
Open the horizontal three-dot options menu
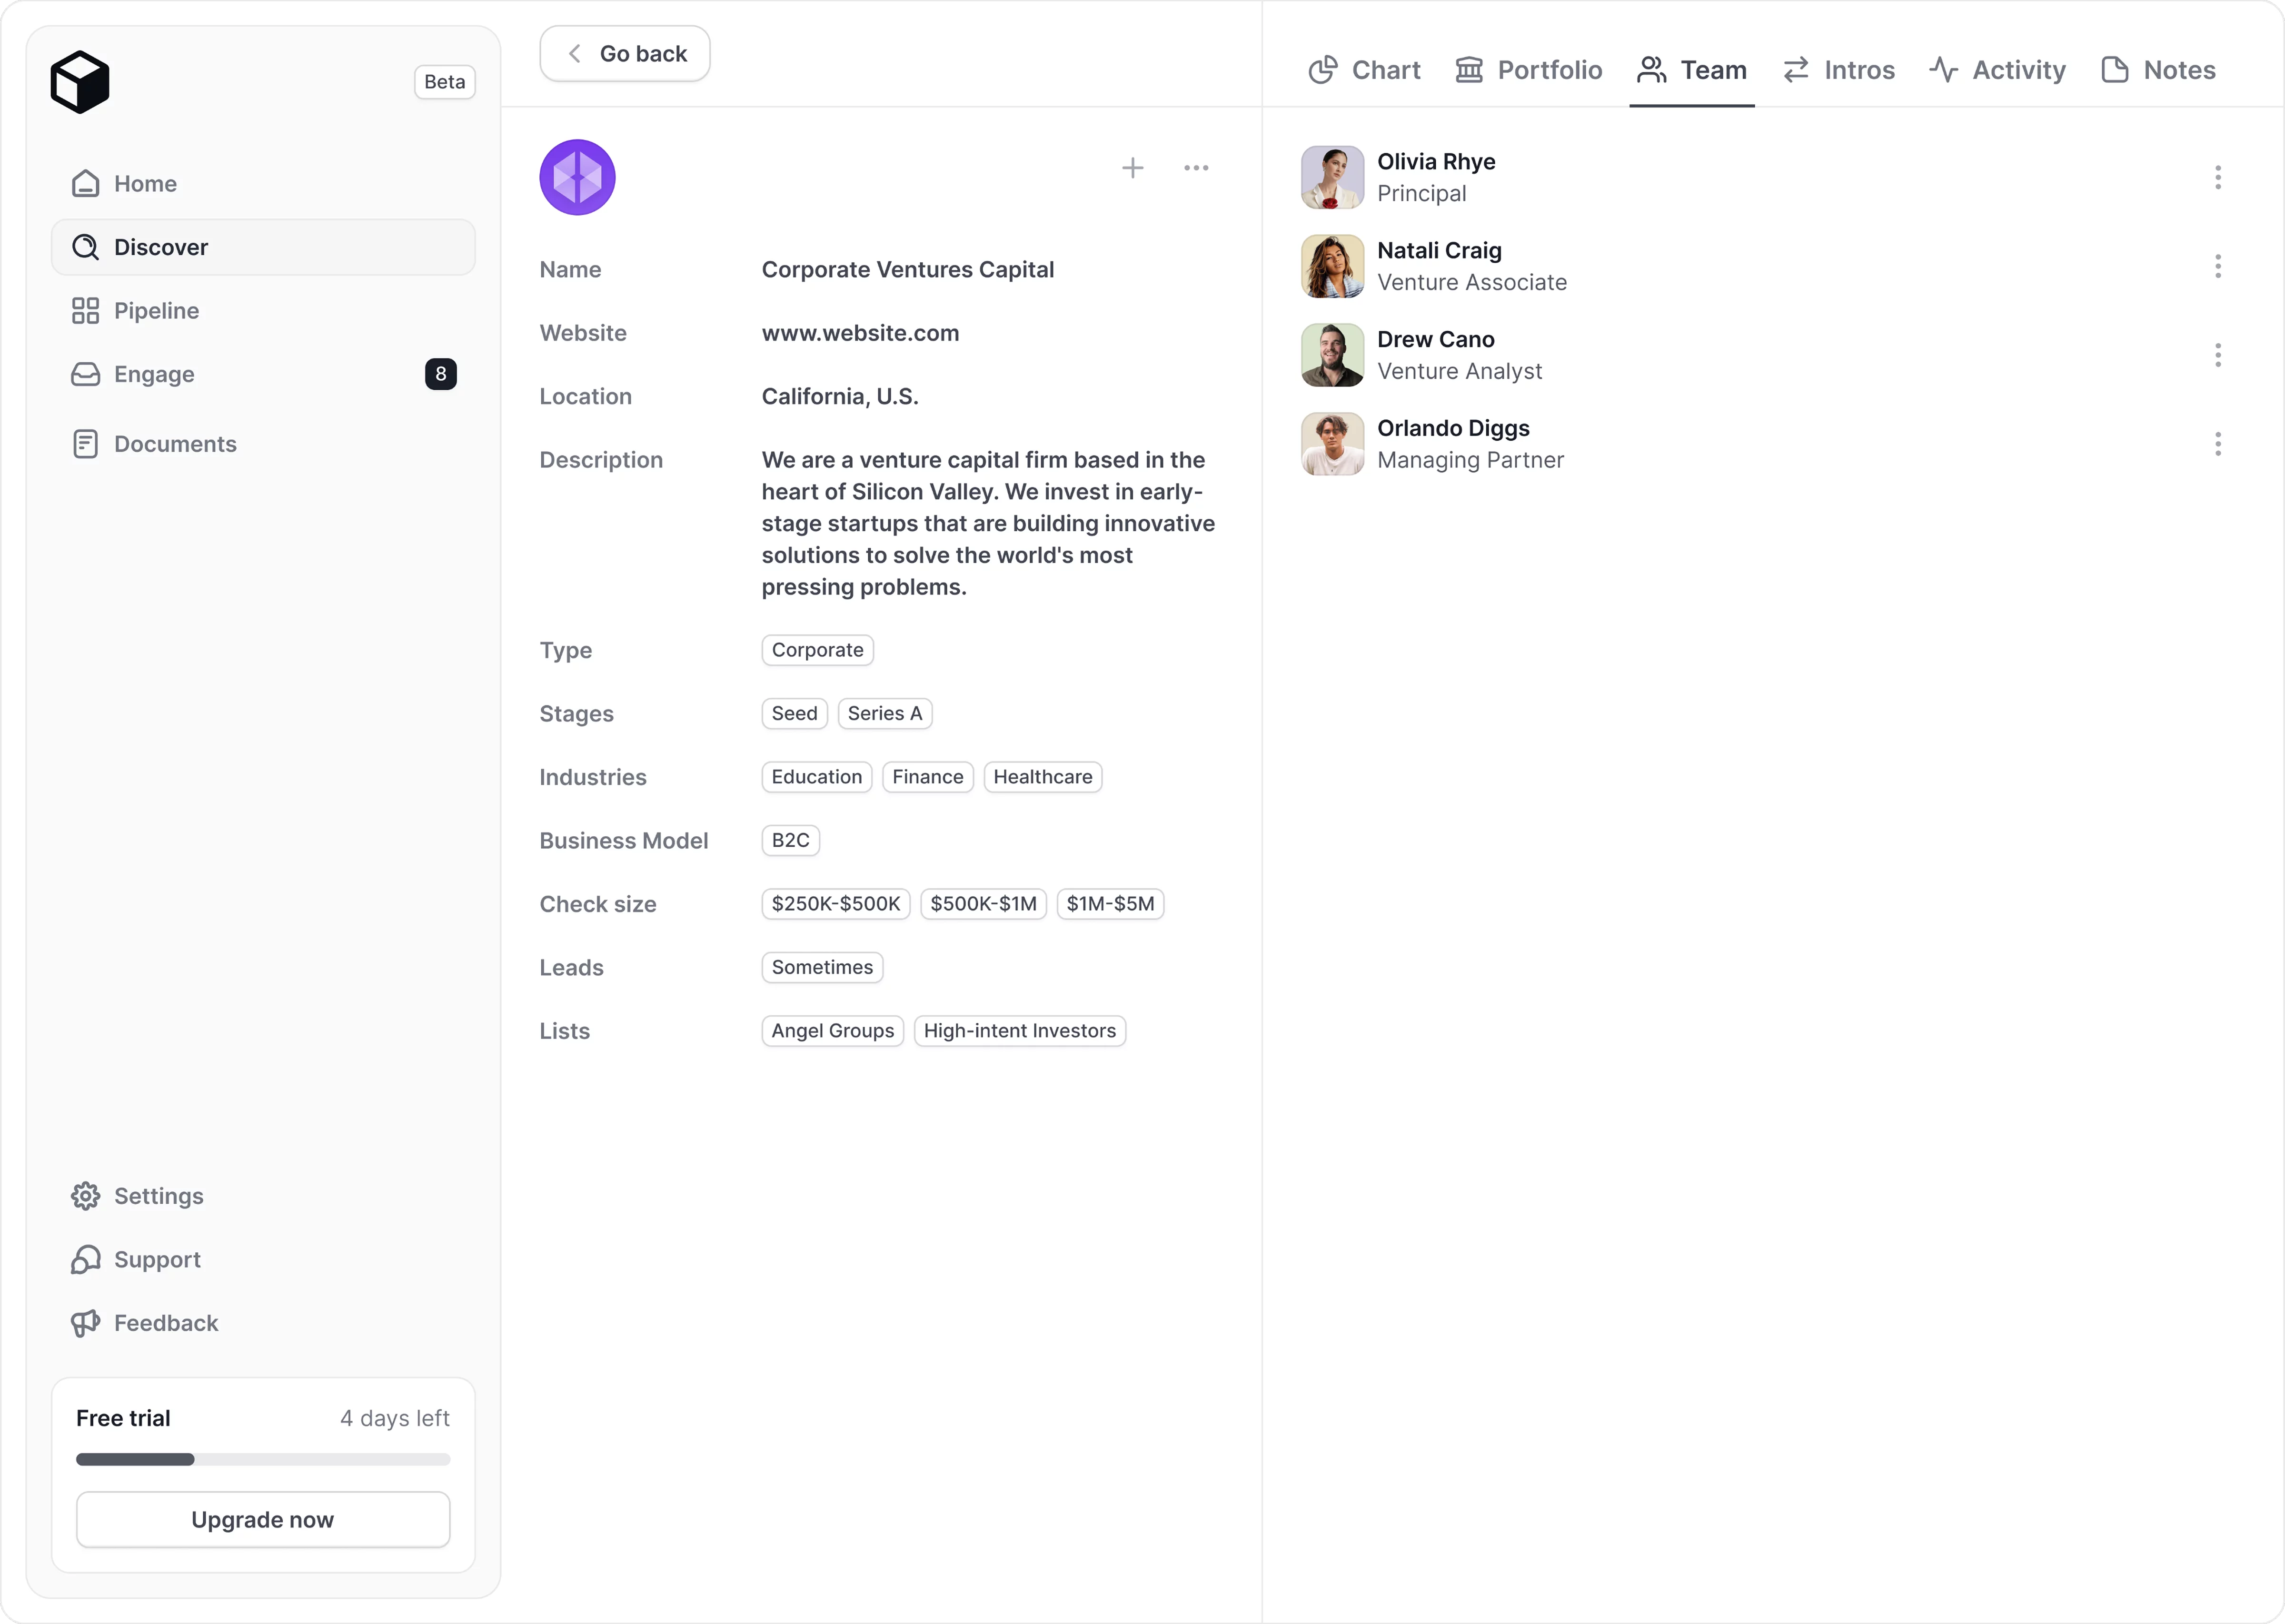1196,168
